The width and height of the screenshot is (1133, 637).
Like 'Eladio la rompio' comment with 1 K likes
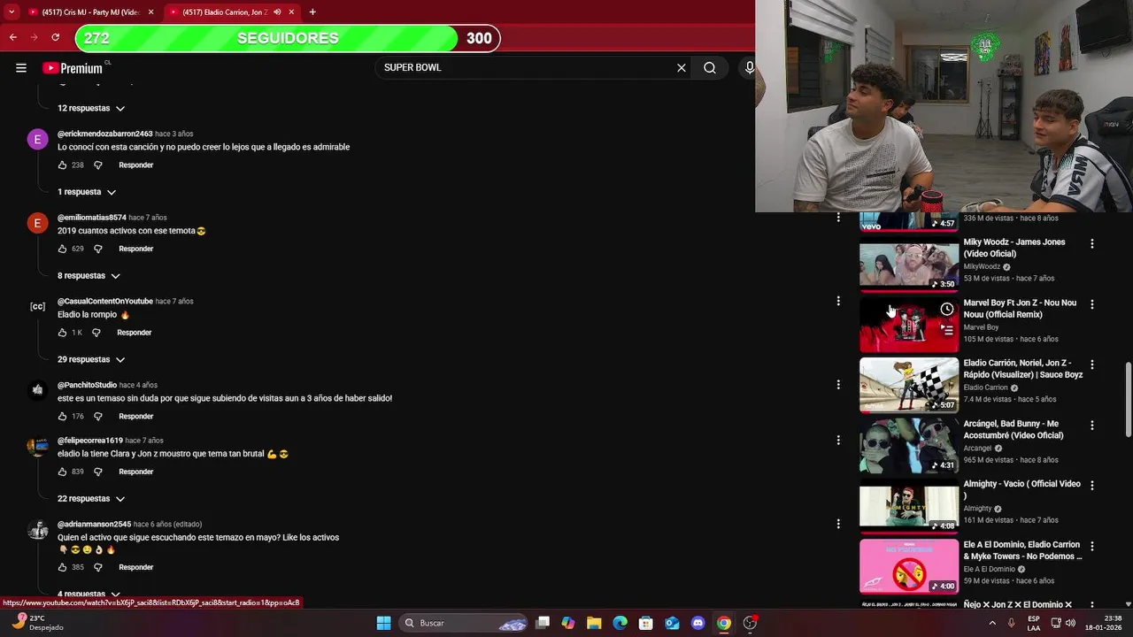(x=62, y=333)
